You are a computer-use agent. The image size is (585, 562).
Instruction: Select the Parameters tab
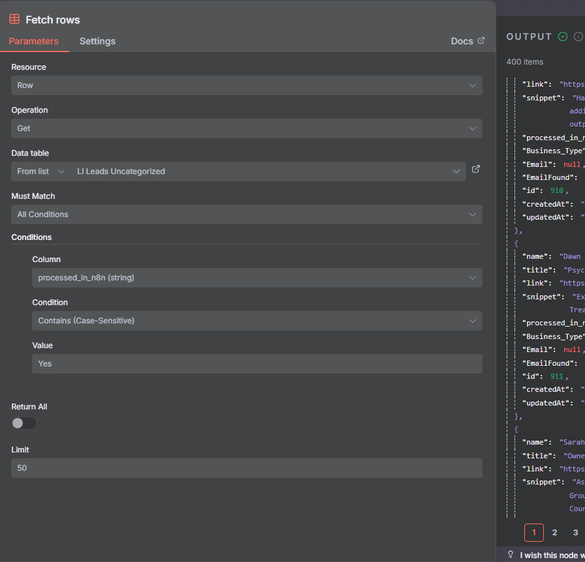34,41
